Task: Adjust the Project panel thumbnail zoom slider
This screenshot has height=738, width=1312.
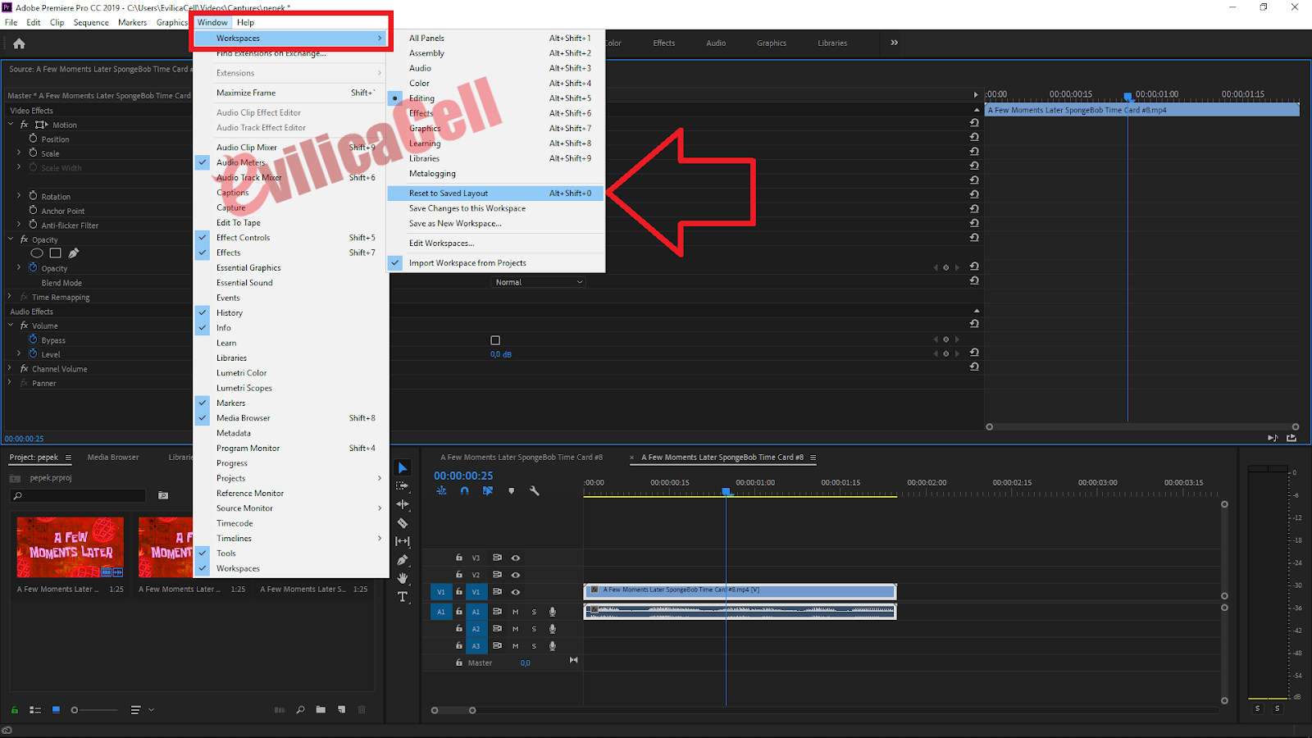Action: (x=93, y=710)
